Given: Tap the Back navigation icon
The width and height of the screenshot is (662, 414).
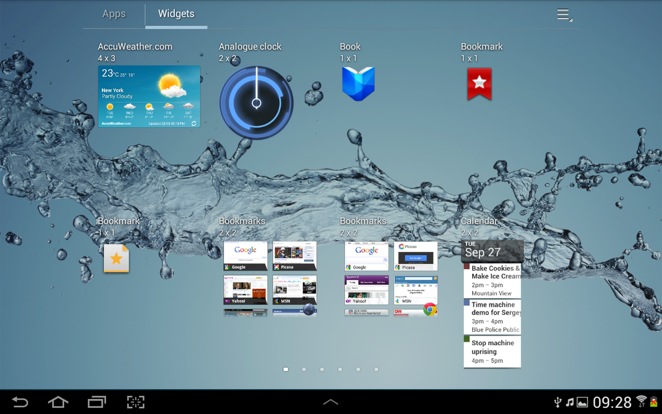Looking at the screenshot, I should 21,402.
